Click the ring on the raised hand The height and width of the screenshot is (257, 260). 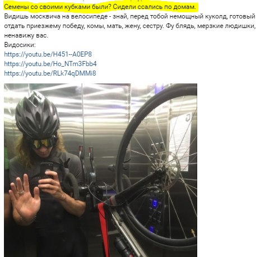[21, 192]
